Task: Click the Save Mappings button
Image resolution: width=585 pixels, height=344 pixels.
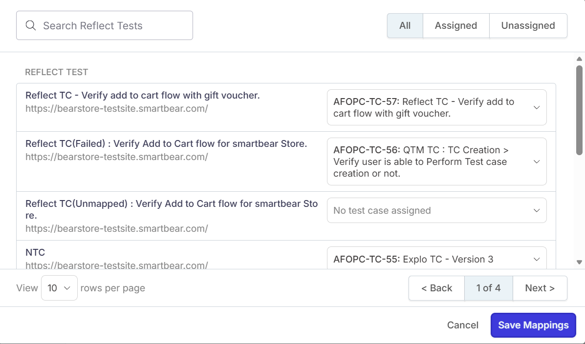Action: click(533, 325)
